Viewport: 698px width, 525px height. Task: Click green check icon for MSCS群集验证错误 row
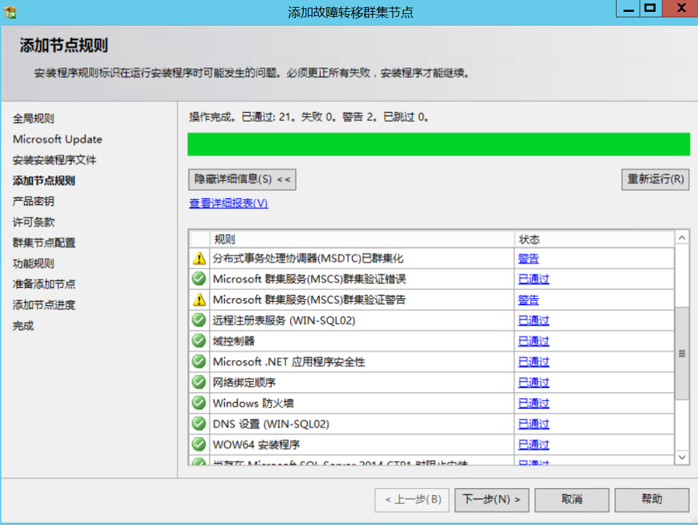[199, 279]
